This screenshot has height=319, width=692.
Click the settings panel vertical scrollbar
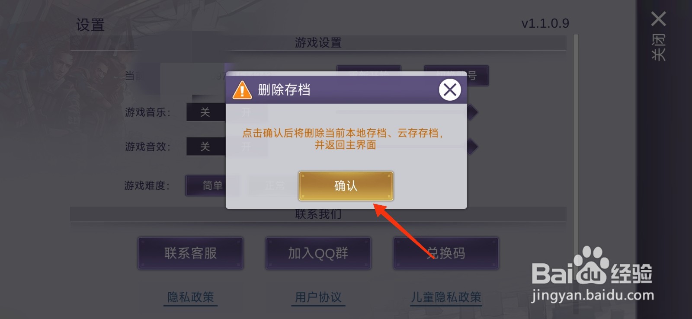coord(576,173)
